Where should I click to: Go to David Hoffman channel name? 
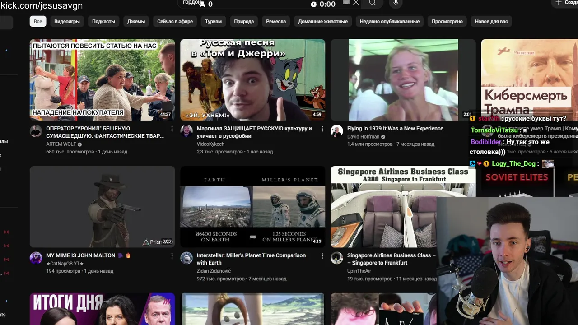[364, 136]
